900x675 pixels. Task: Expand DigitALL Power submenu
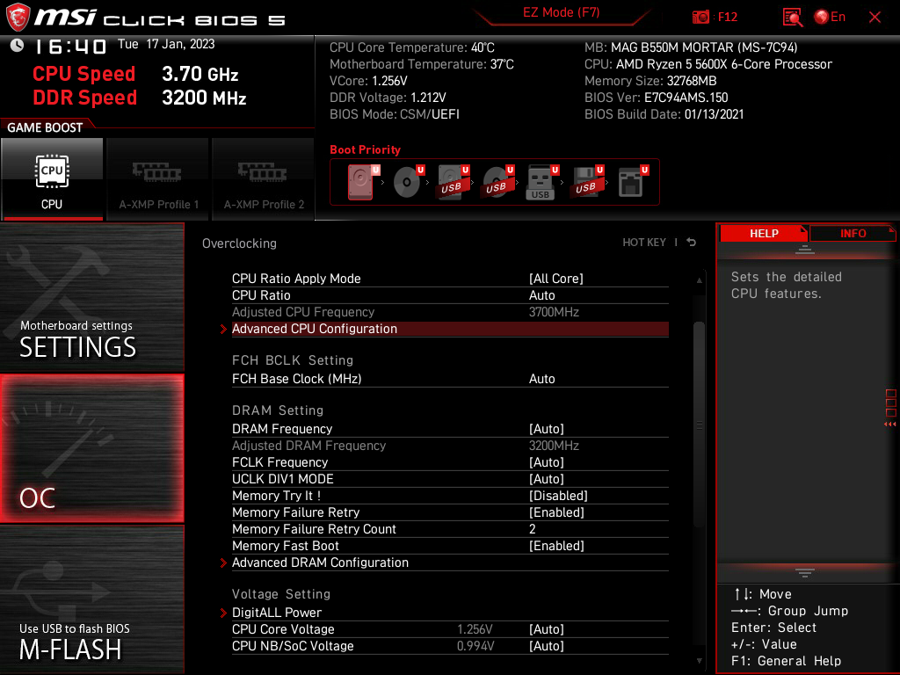(450, 613)
